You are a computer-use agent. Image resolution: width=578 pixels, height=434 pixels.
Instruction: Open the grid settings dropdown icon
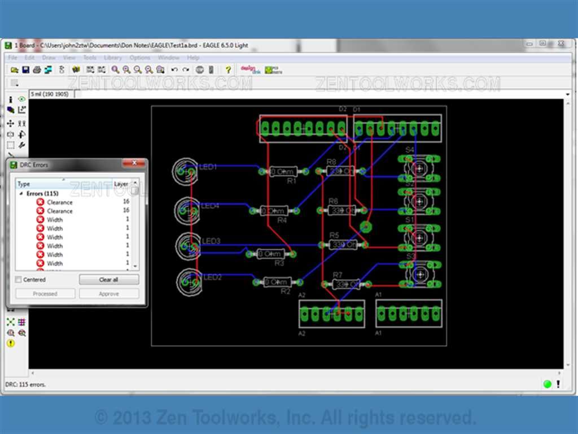tap(15, 83)
